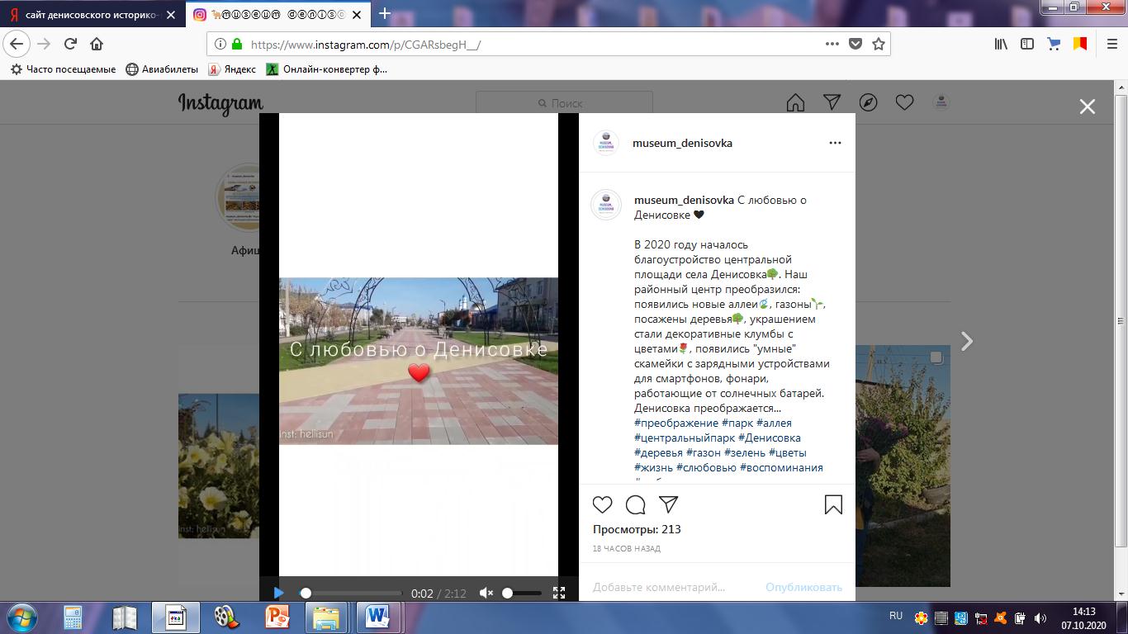The image size is (1128, 634).
Task: Switch to the Yandex search tab
Action: (93, 15)
